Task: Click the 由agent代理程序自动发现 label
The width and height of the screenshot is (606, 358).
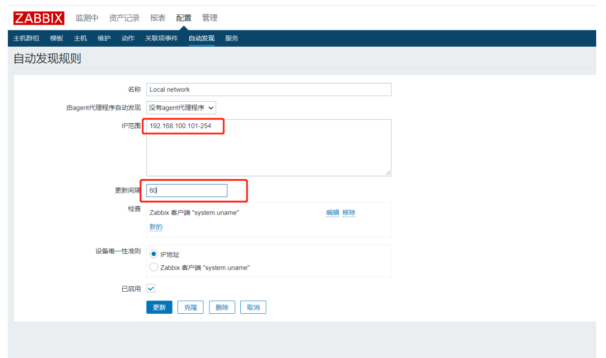Action: pyautogui.click(x=103, y=108)
